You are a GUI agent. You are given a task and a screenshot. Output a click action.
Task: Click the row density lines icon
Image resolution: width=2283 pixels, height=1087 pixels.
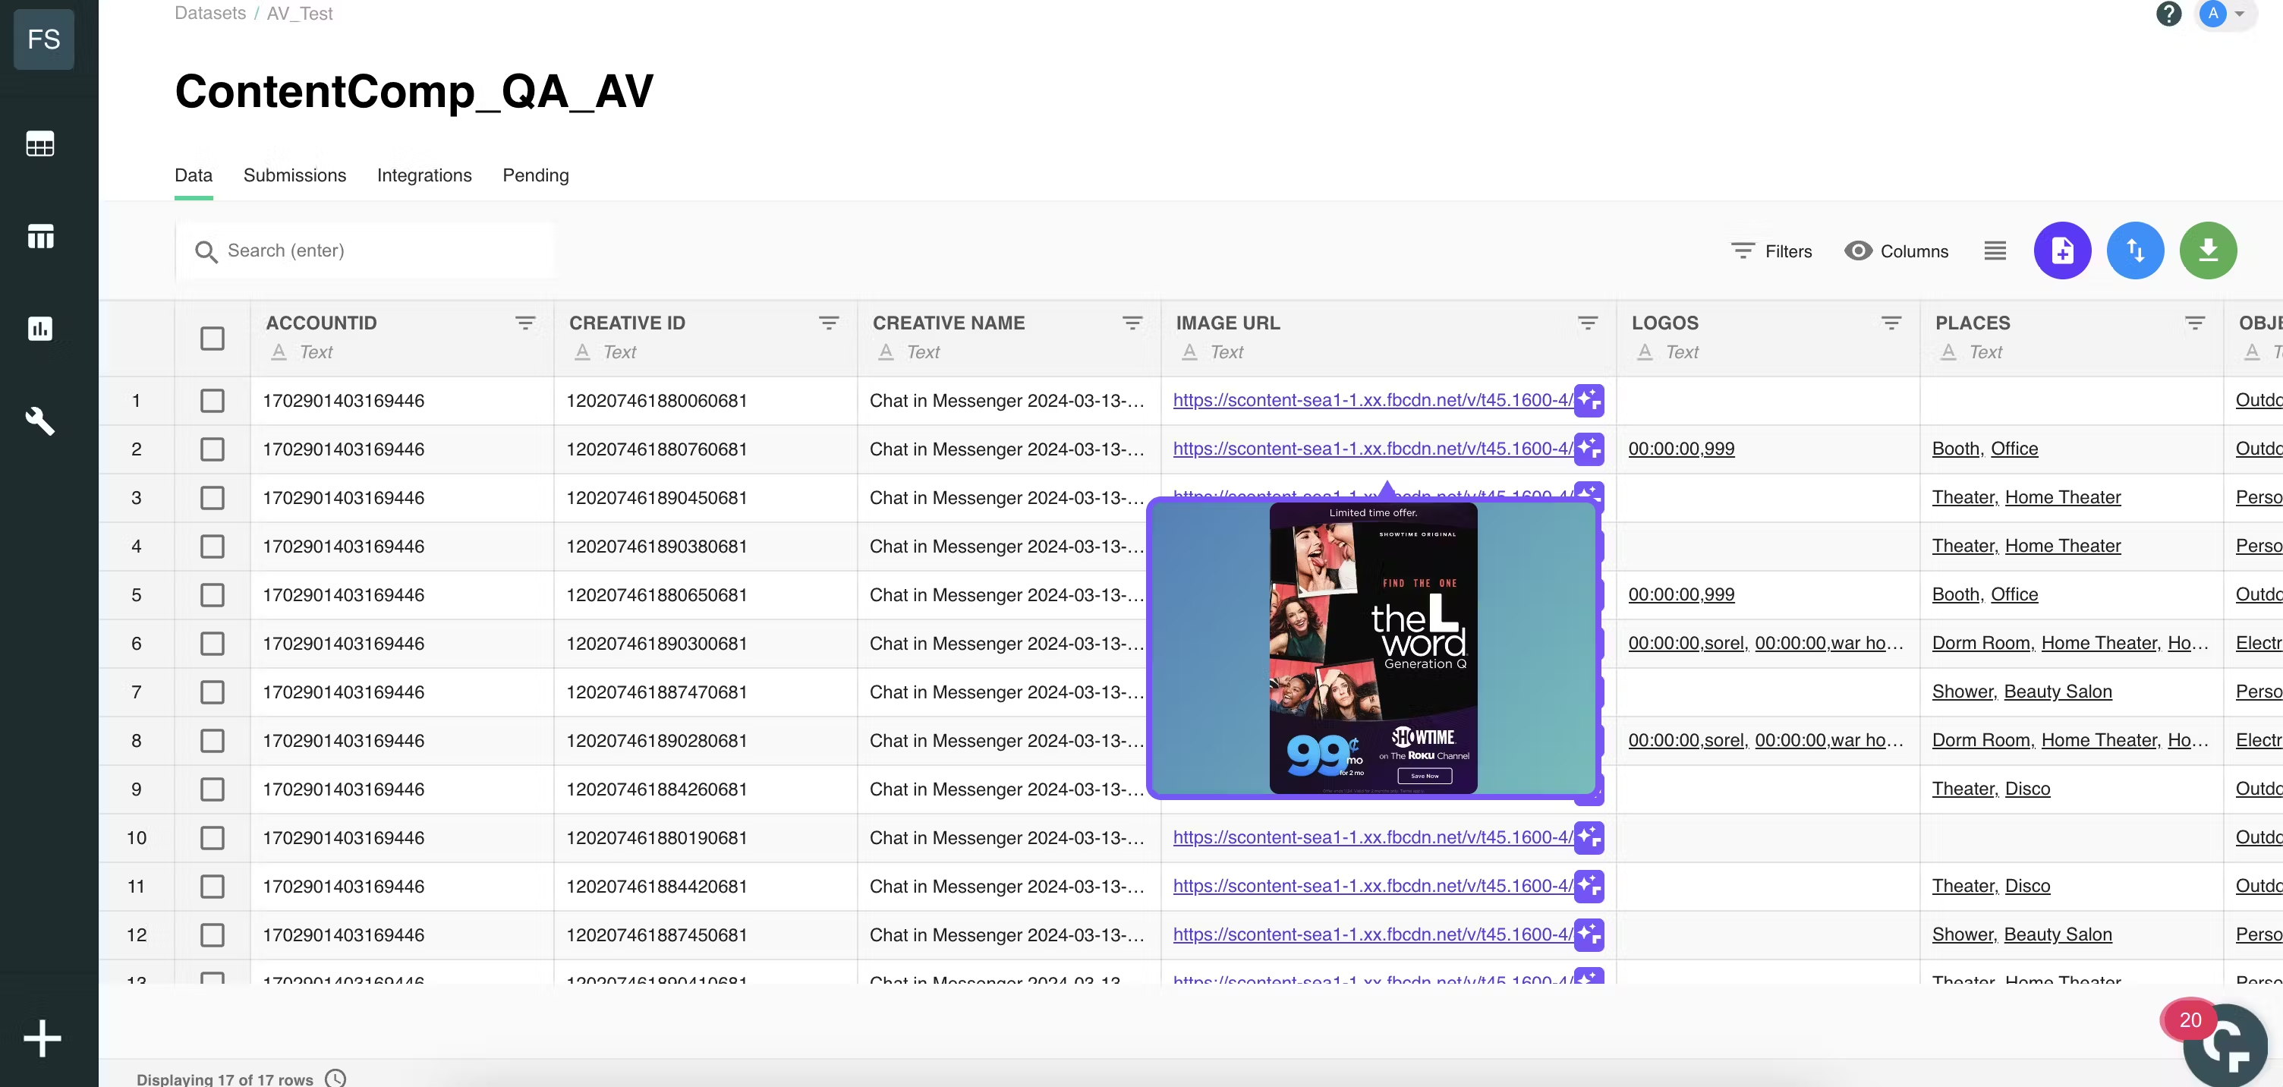[x=1994, y=251]
